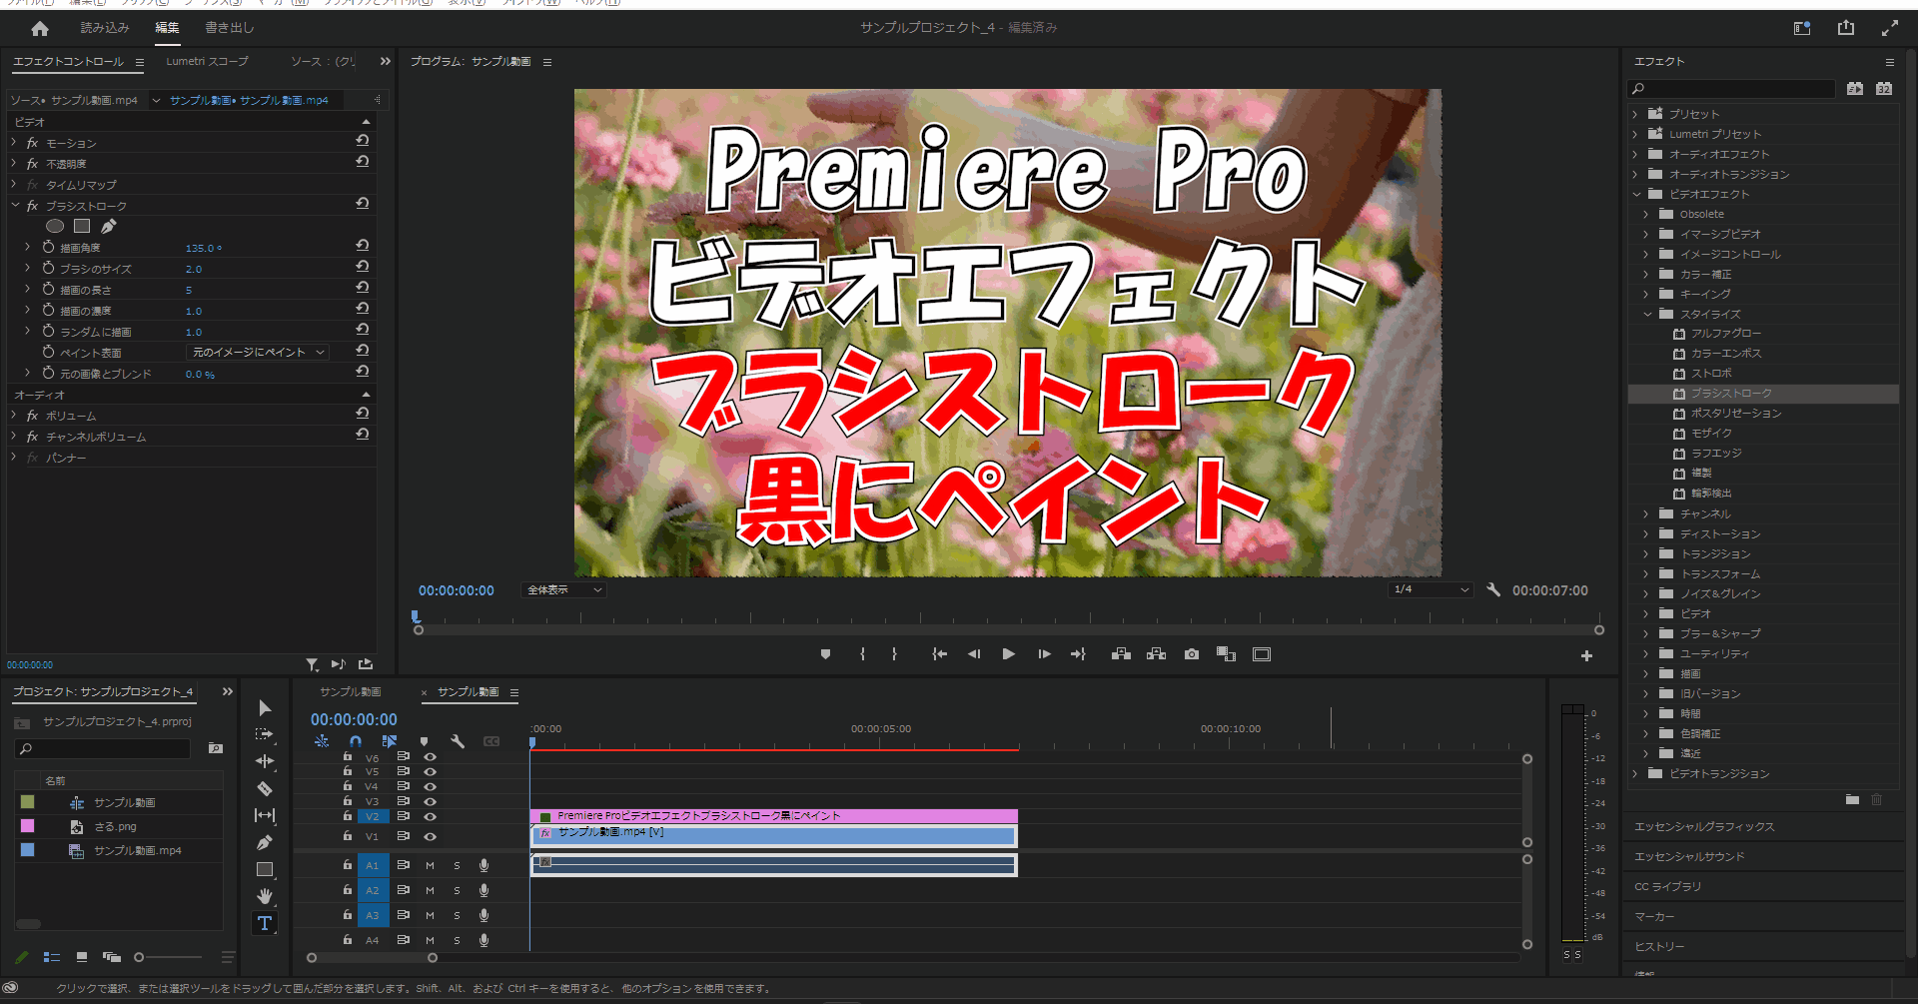Click the Home icon in top bar
The image size is (1918, 1004).
click(x=40, y=28)
